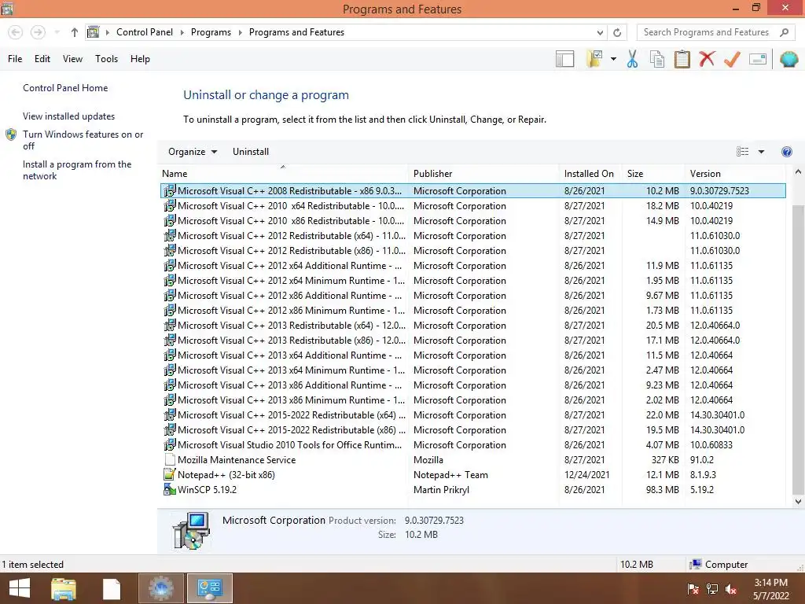
Task: Click the change view icon
Action: coord(742,152)
